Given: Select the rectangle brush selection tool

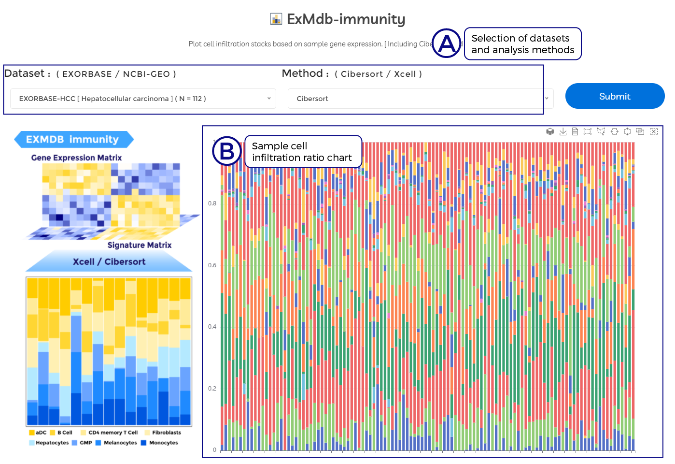Looking at the screenshot, I should pyautogui.click(x=588, y=131).
